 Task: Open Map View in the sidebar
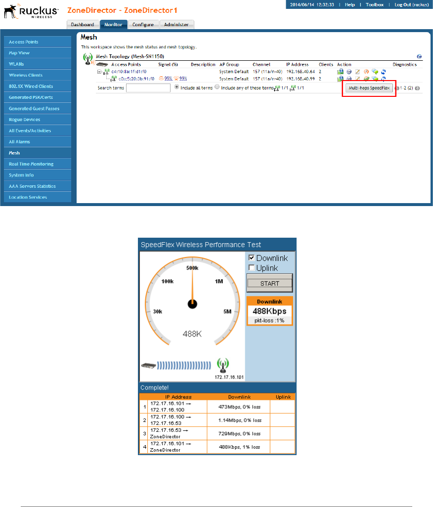38,53
